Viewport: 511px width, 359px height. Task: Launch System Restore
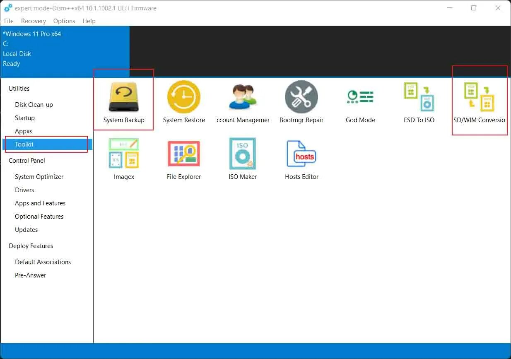click(x=184, y=102)
